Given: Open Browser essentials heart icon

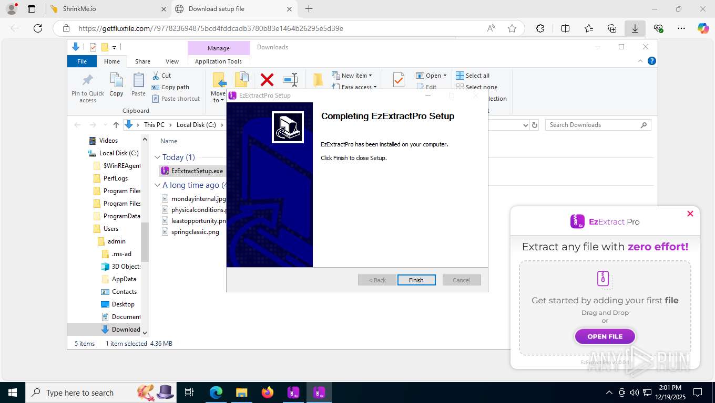Looking at the screenshot, I should point(658,28).
